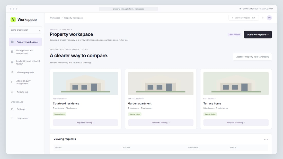
Task: Click the Agent enquiry assignment clock icon
Action: point(12,82)
